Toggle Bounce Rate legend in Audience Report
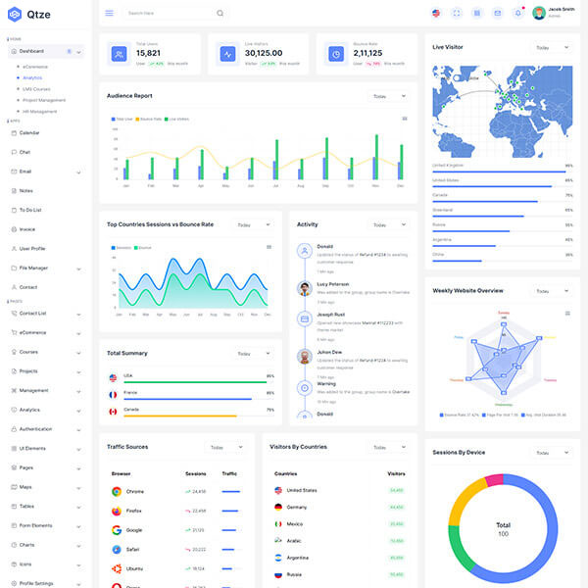Screen dimensions: 588x588 point(149,119)
